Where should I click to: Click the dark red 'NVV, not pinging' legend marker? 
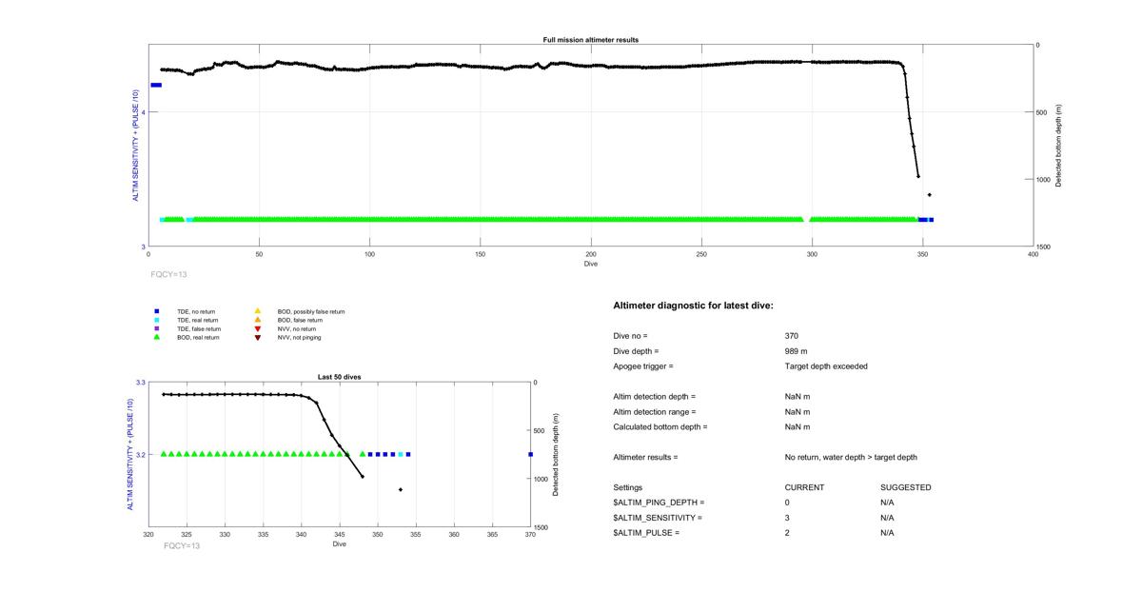[258, 337]
